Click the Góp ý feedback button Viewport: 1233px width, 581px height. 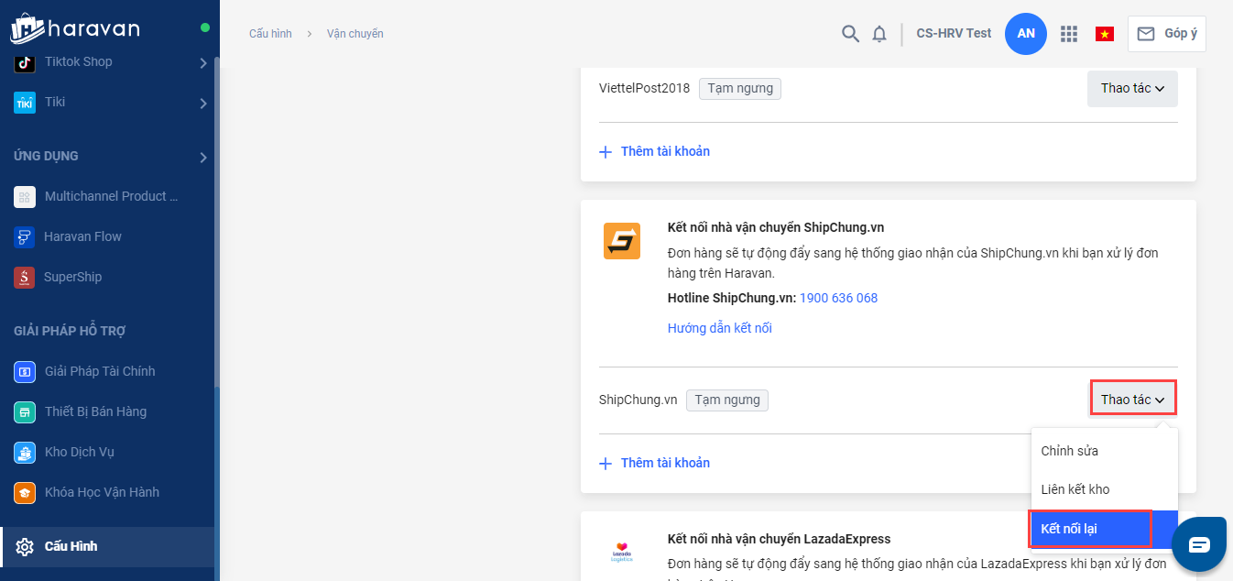[1167, 34]
